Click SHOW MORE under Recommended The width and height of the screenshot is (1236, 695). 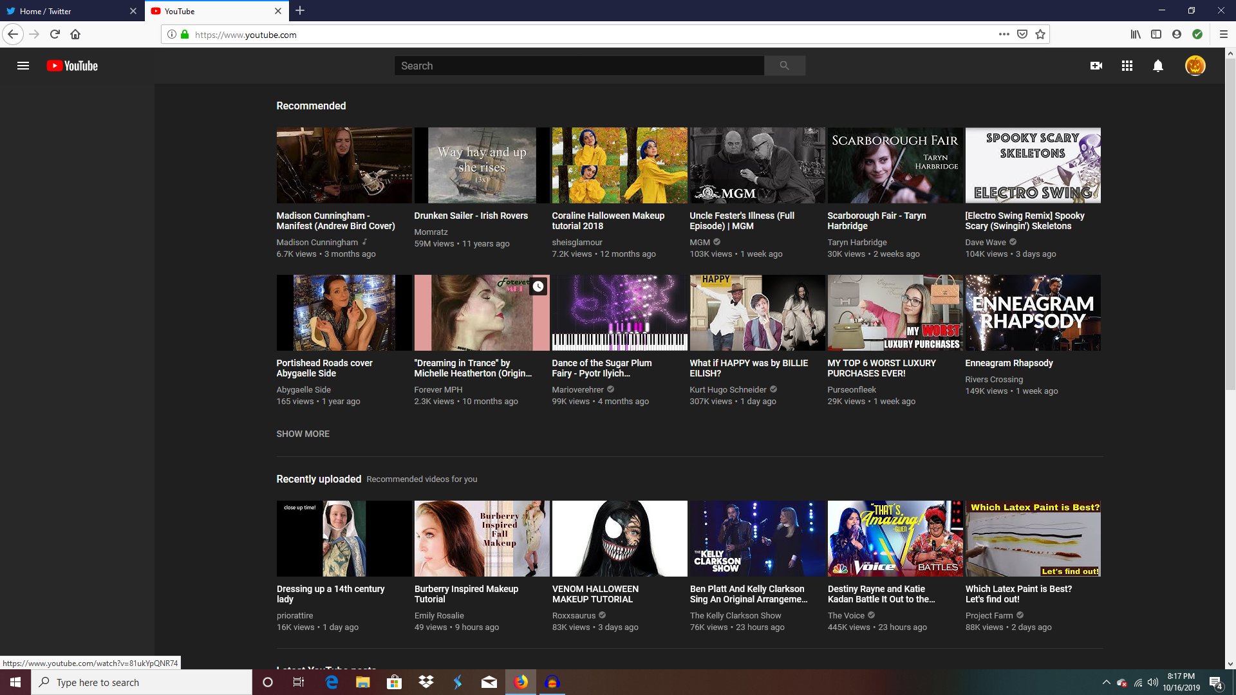[x=303, y=434]
